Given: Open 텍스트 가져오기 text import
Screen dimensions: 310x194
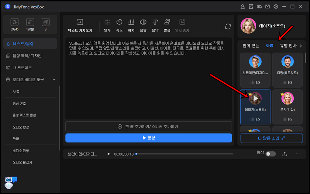Looking at the screenshot, I should pyautogui.click(x=80, y=25).
